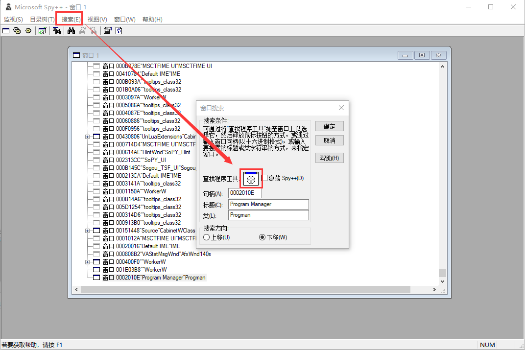The height and width of the screenshot is (350, 525).
Task: Expand the 00430806 UnLuaExtensions node
Action: (87, 136)
